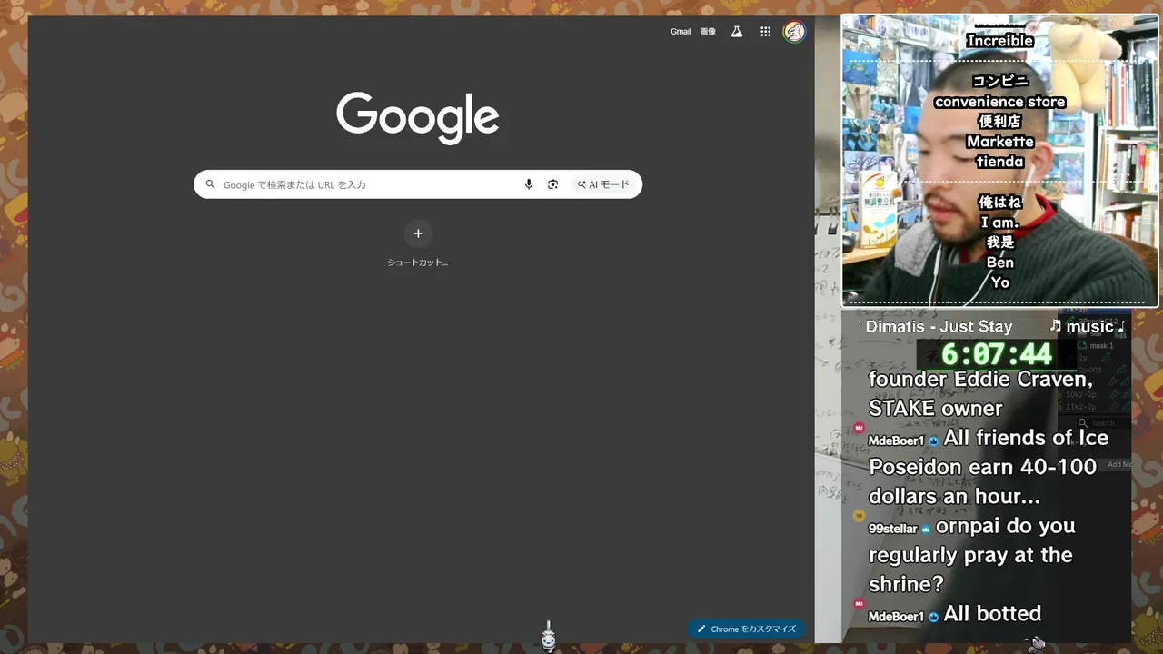
Task: Click badge icon beside 99stellar
Action: click(x=926, y=529)
